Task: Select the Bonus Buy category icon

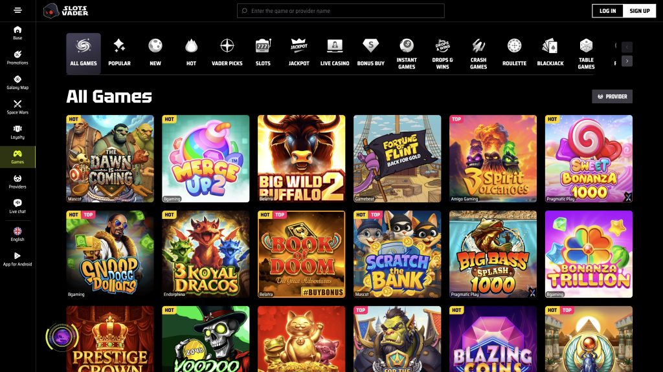Action: [x=371, y=53]
